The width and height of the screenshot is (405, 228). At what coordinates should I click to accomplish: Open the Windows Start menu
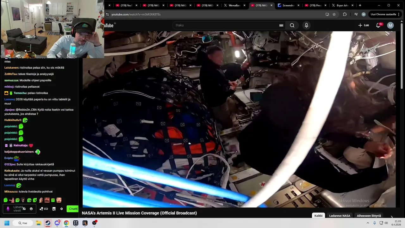pos(7,223)
